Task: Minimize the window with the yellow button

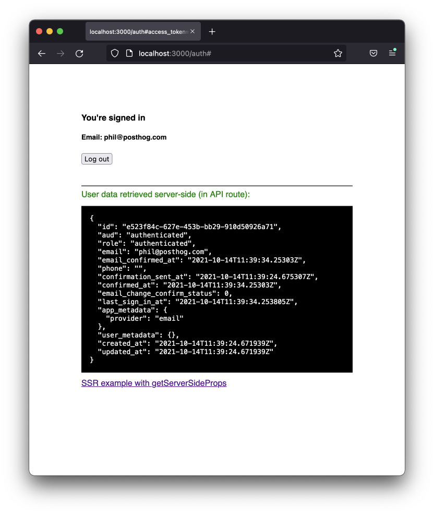Action: (50, 31)
